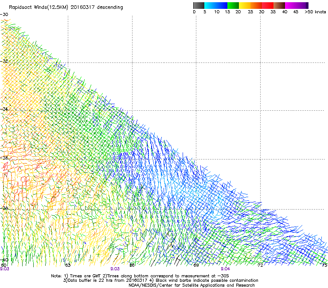The width and height of the screenshot is (328, 288).
Task: Pick the red 30–35 knots legend segment
Action: point(268,5)
